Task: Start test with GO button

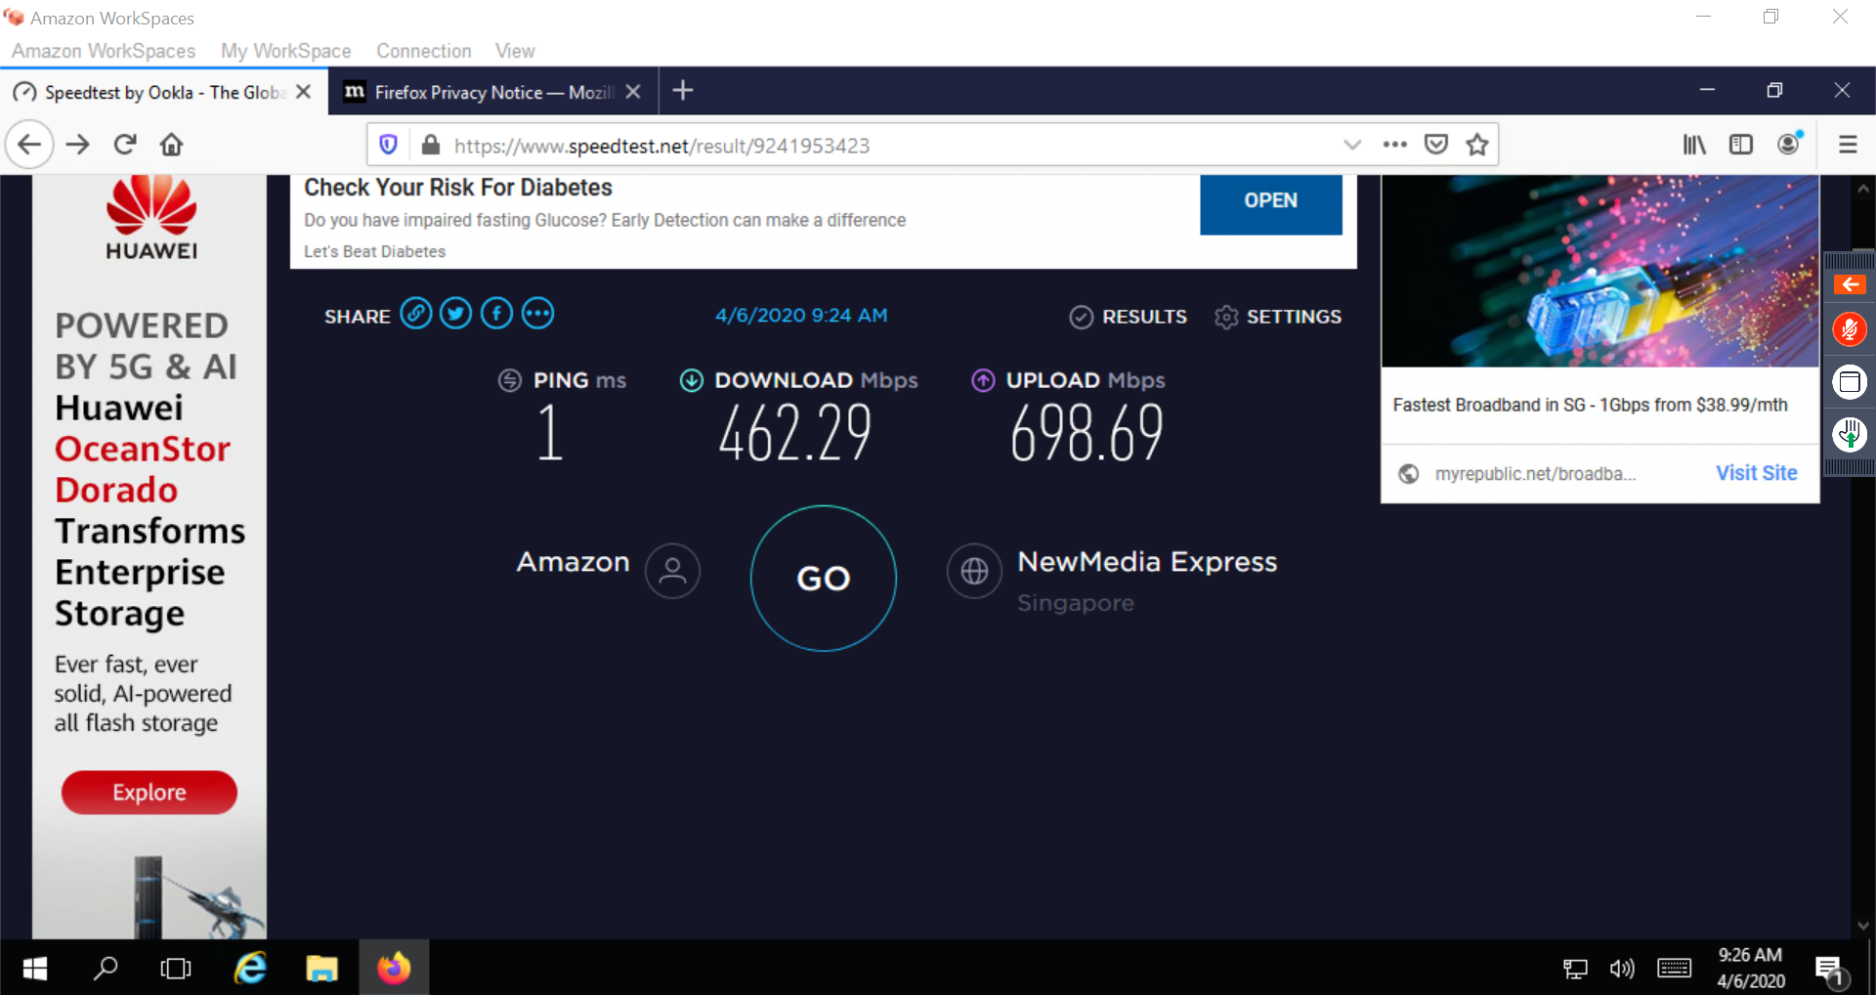Action: (824, 578)
